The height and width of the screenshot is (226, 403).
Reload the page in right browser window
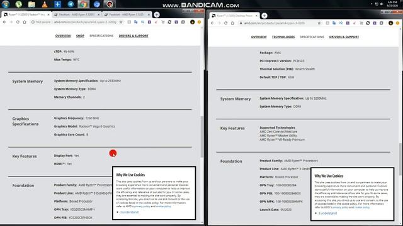coord(225,23)
